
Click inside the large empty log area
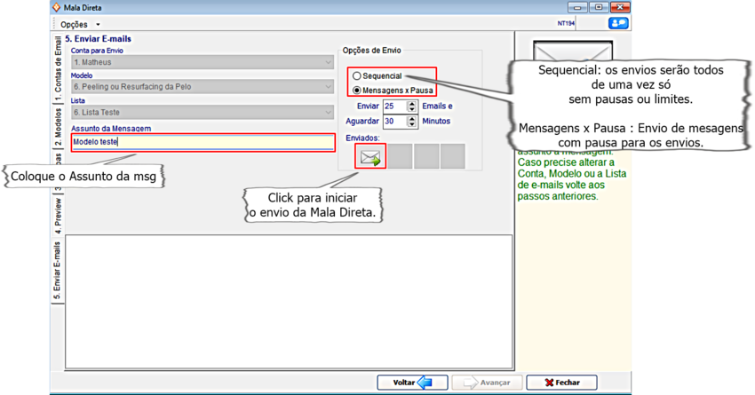(x=289, y=302)
